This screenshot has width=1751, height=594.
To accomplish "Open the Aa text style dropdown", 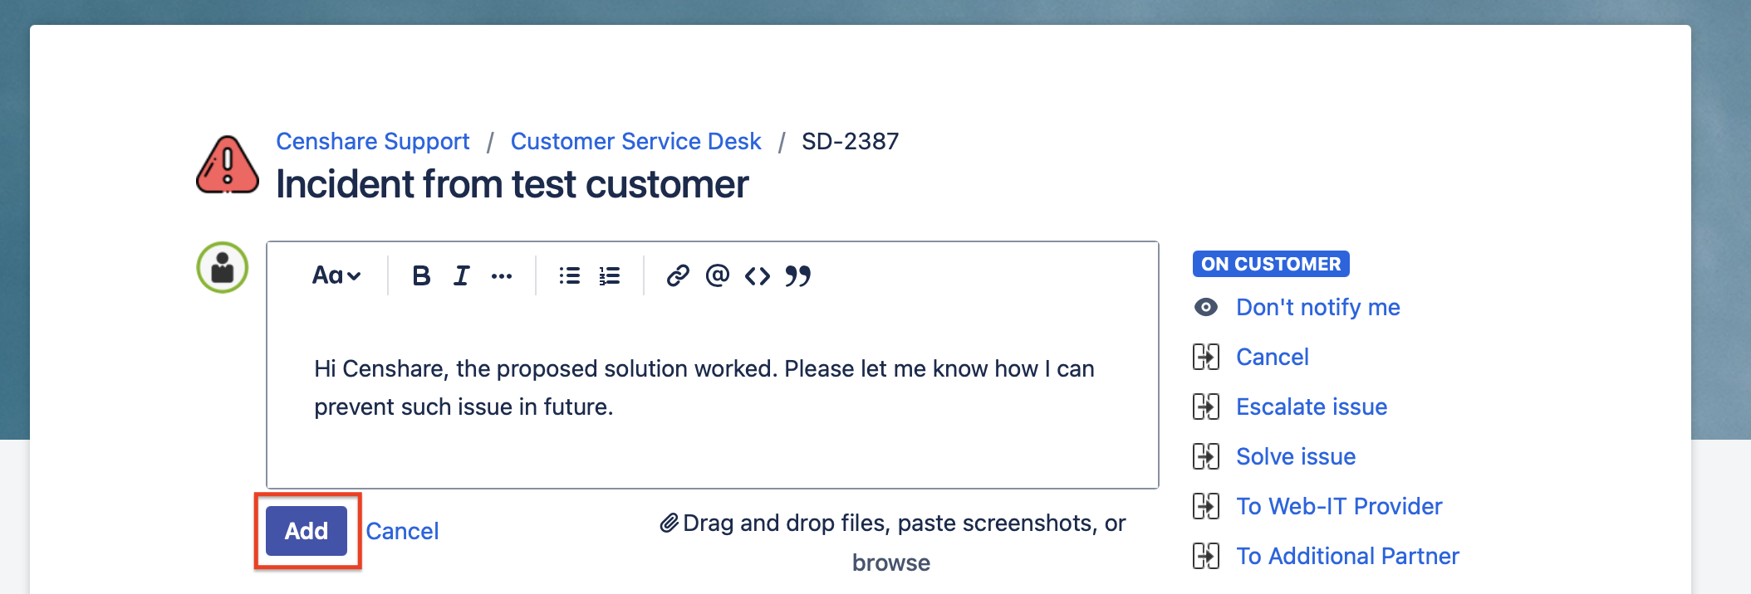I will 336,275.
